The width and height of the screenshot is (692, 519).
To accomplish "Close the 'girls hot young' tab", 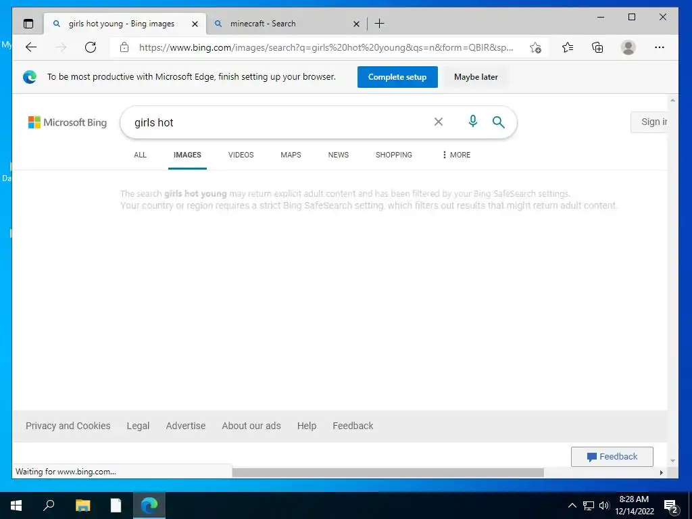I will point(195,24).
